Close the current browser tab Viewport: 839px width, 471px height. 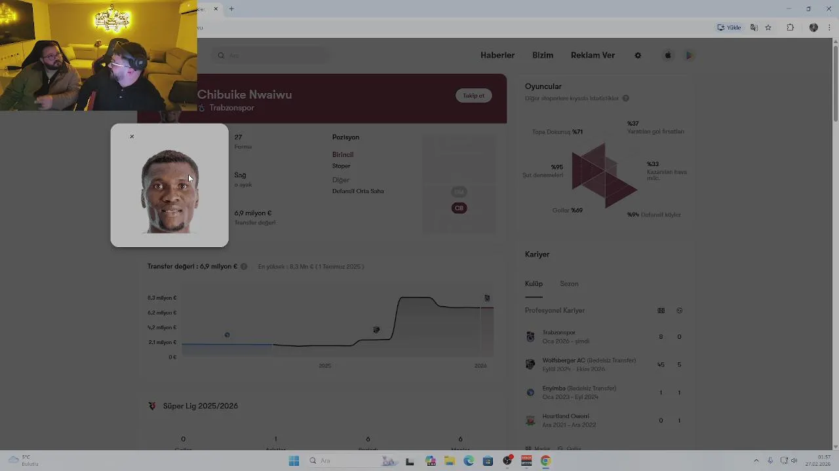[x=216, y=9]
